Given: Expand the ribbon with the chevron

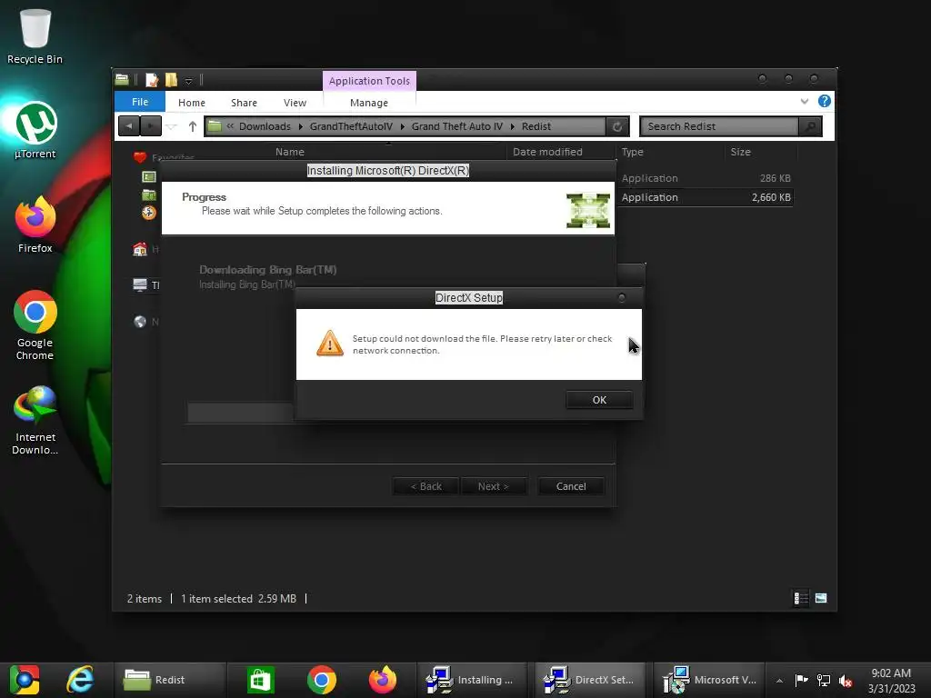Looking at the screenshot, I should 805,102.
